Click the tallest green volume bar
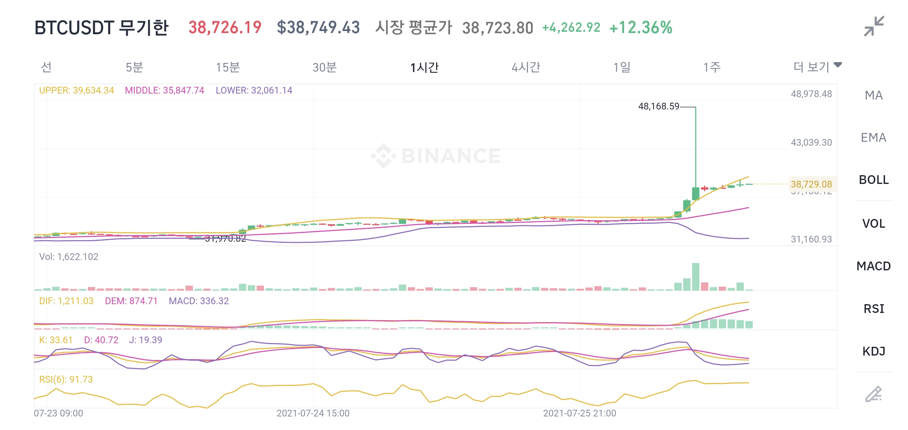The image size is (908, 430). click(696, 276)
